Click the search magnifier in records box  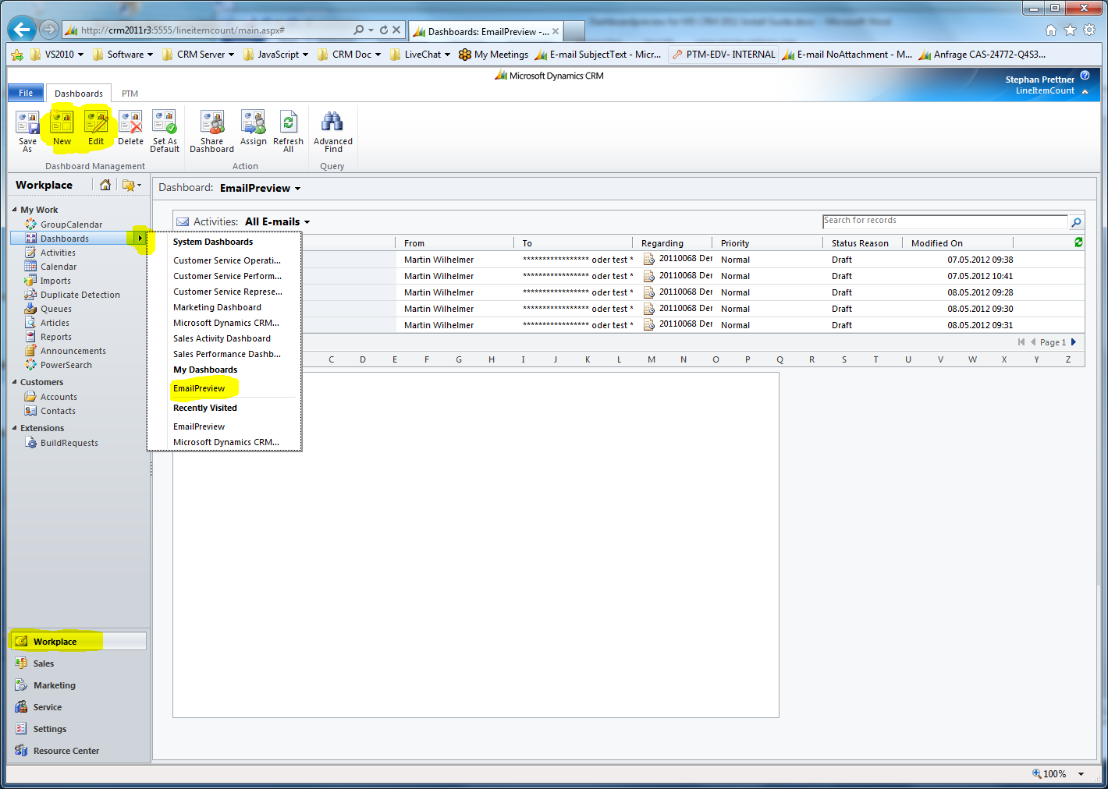tap(1076, 222)
